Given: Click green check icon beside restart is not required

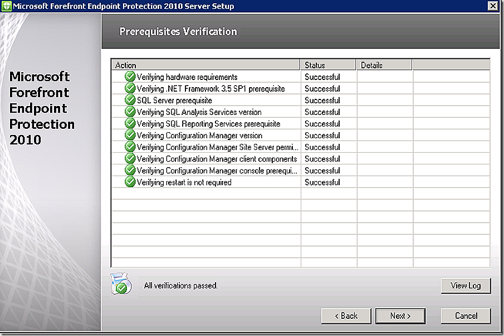Looking at the screenshot, I should pos(130,182).
